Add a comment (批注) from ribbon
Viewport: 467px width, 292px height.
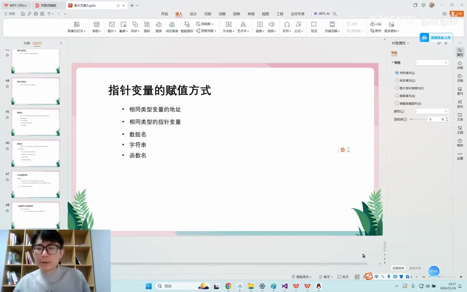tap(314, 27)
